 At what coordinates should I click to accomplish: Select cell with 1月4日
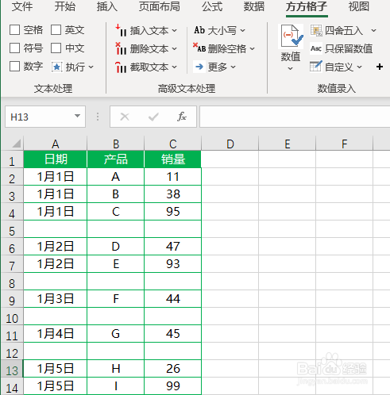[x=55, y=334]
